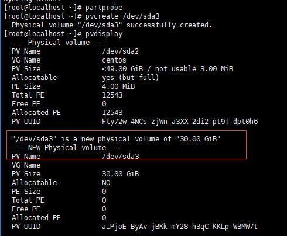Screen dimensions: 287x236
Task: Click the 4.00 MiB PE Size value
Action: [x=118, y=86]
